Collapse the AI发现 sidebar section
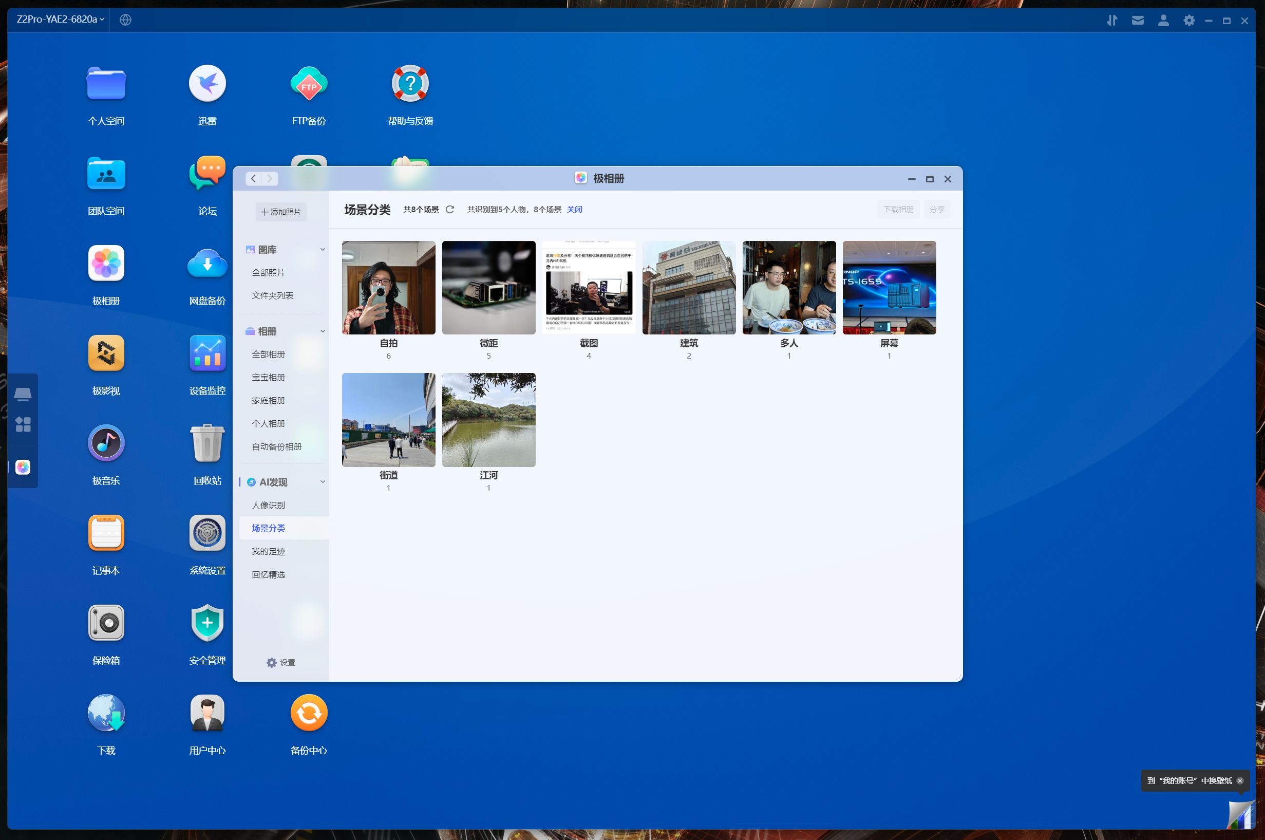The width and height of the screenshot is (1265, 840). pyautogui.click(x=323, y=482)
